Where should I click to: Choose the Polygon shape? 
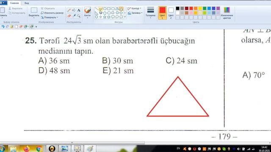click(117, 9)
